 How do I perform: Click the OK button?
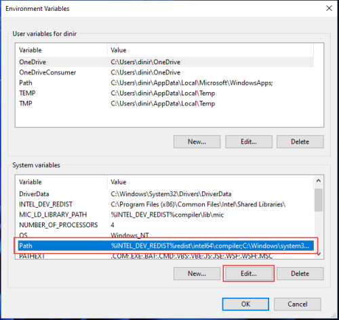[245, 304]
